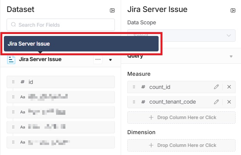The width and height of the screenshot is (241, 155).
Task: Remove the count_id measure
Action: [229, 87]
